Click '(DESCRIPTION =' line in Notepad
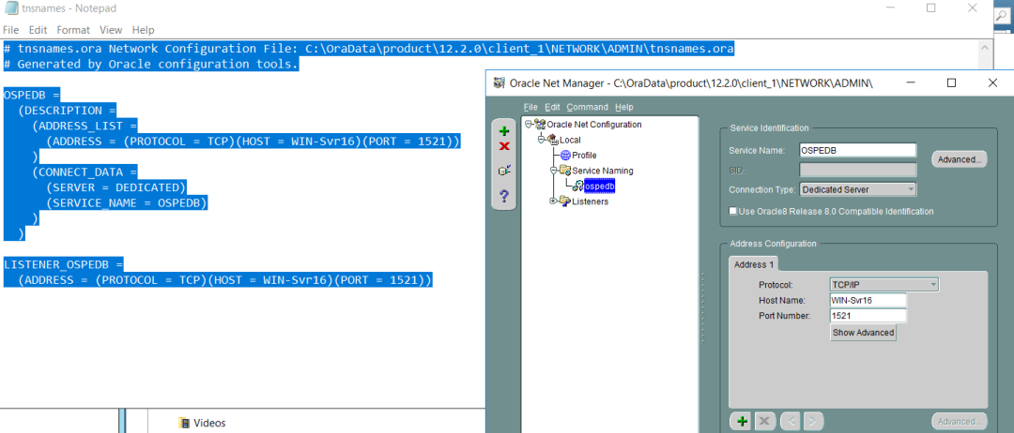The image size is (1014, 433). 68,111
